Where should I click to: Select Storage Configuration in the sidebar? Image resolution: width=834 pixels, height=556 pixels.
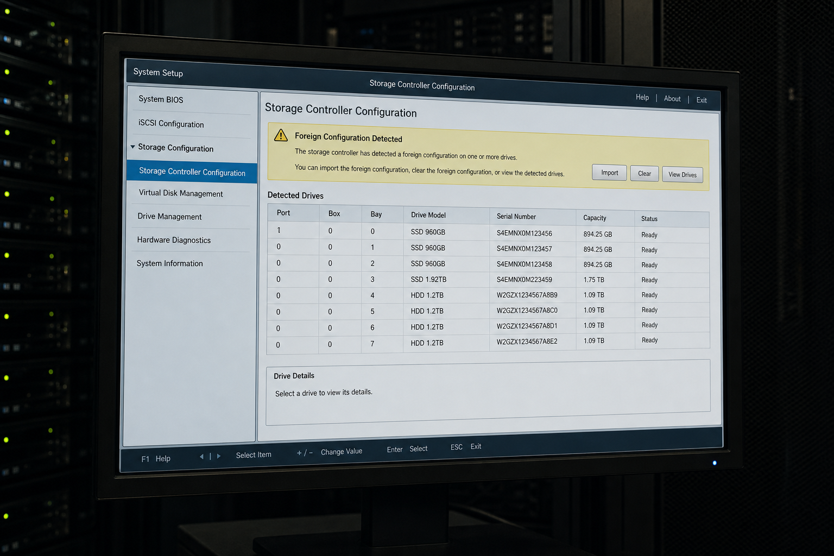pyautogui.click(x=175, y=148)
